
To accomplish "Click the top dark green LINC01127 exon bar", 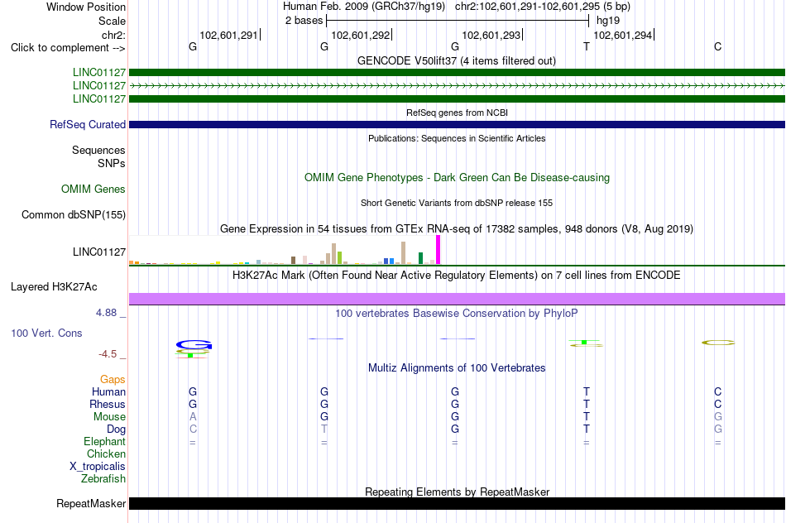I will (457, 73).
